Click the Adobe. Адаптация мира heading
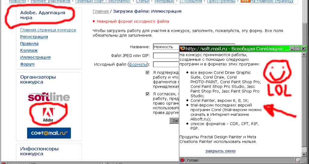This screenshot has width=309, height=164. click(x=43, y=15)
